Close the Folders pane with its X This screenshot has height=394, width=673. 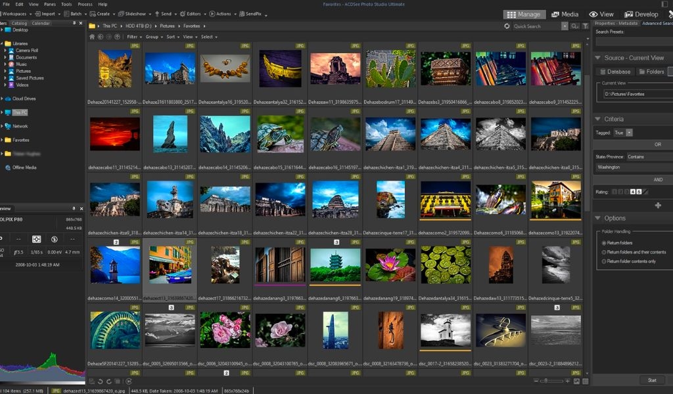point(81,23)
